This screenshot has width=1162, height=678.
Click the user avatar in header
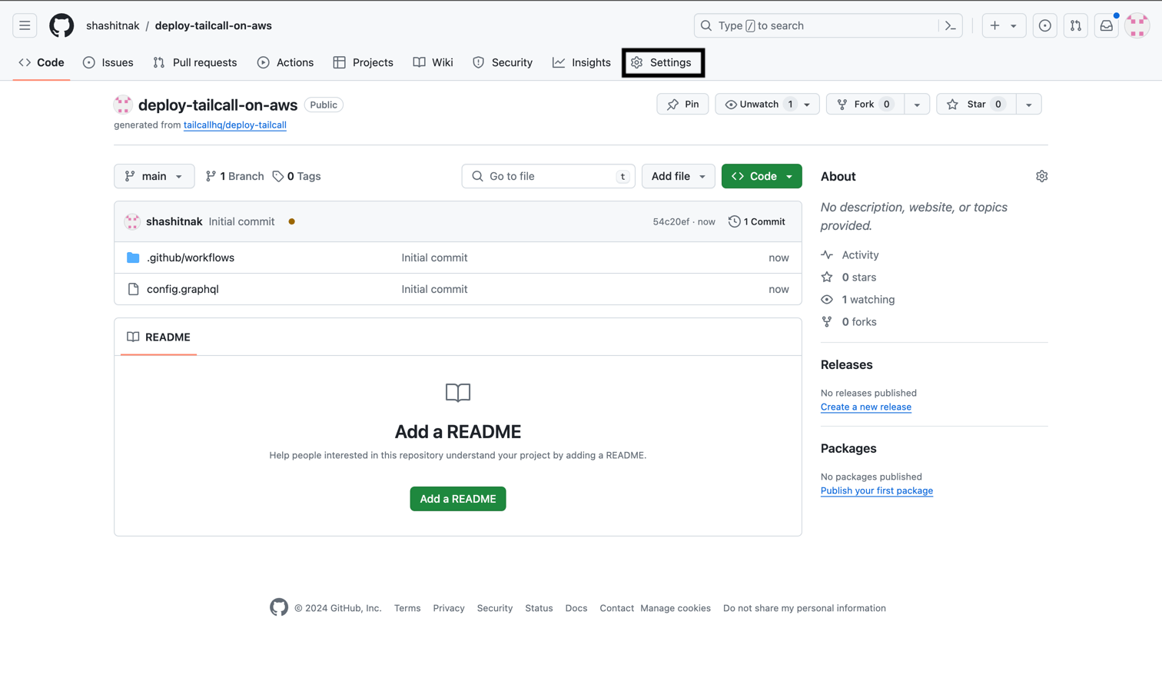[1137, 25]
